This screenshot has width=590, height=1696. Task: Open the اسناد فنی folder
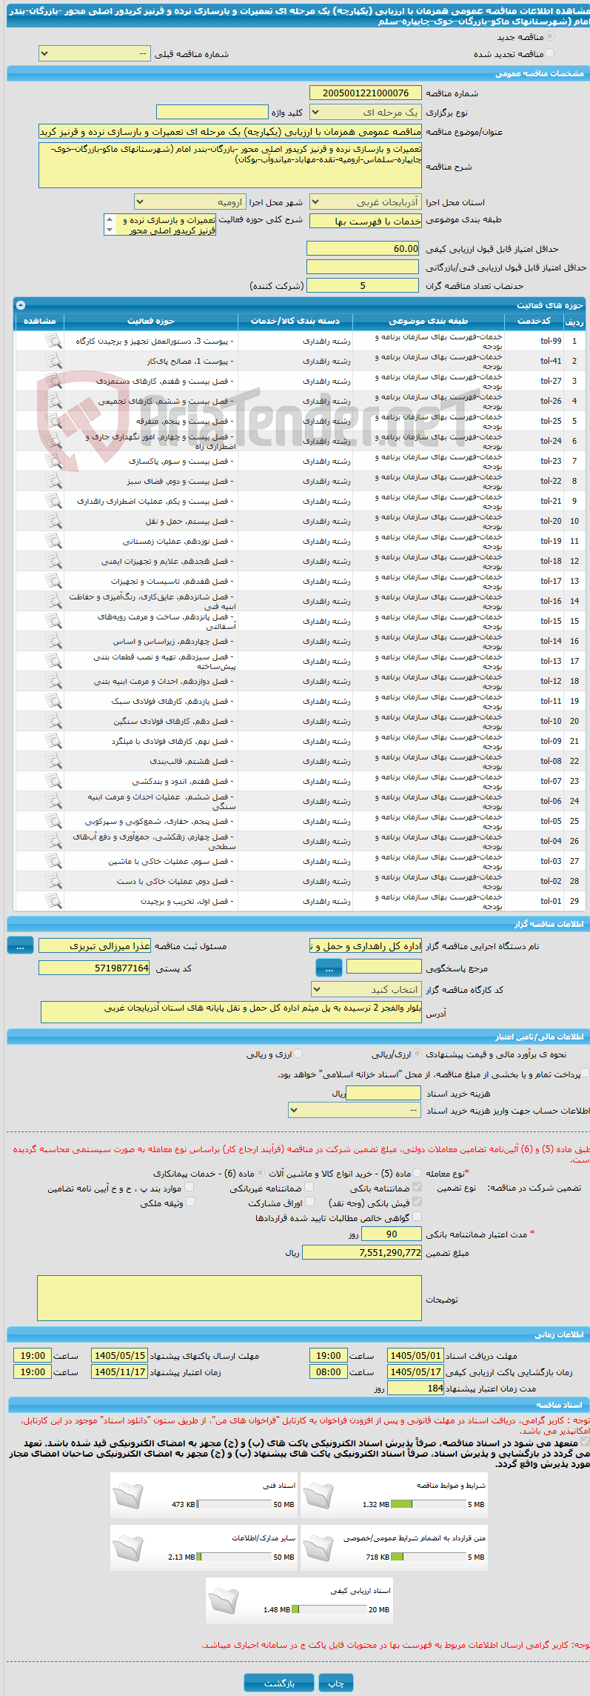[x=128, y=1495]
